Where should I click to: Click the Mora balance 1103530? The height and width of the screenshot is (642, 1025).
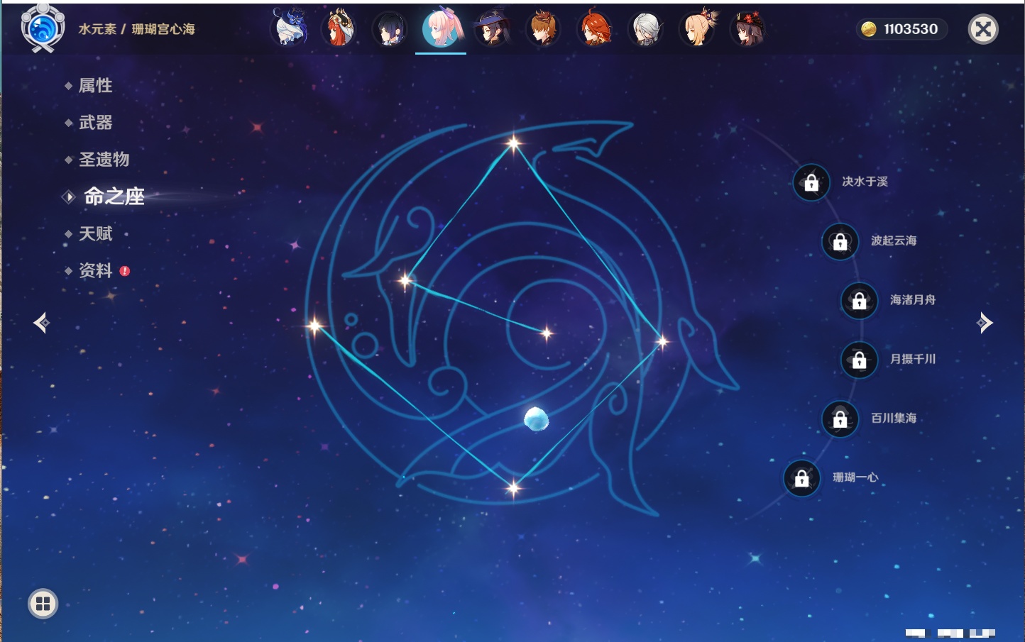tap(911, 29)
